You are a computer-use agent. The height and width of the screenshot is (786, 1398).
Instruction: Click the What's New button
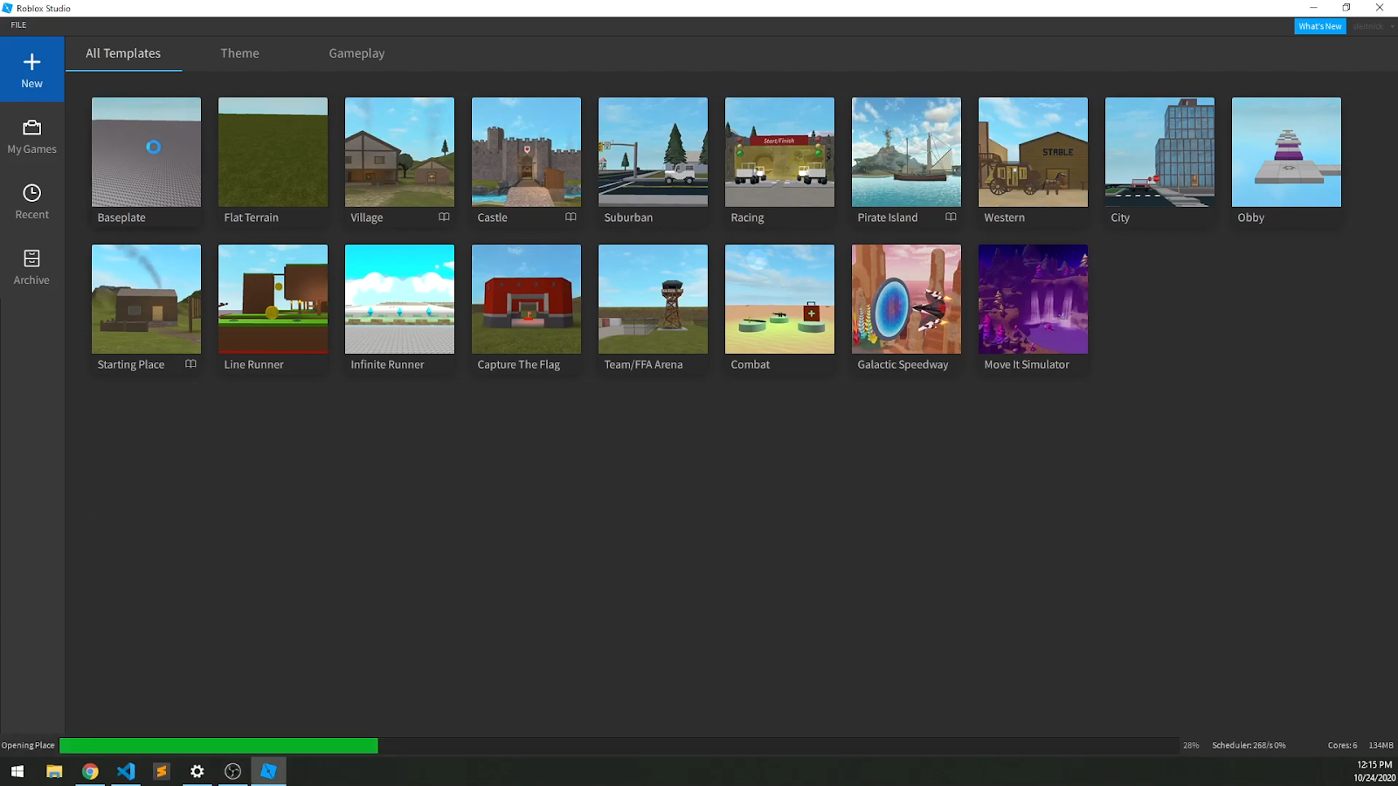click(1319, 25)
